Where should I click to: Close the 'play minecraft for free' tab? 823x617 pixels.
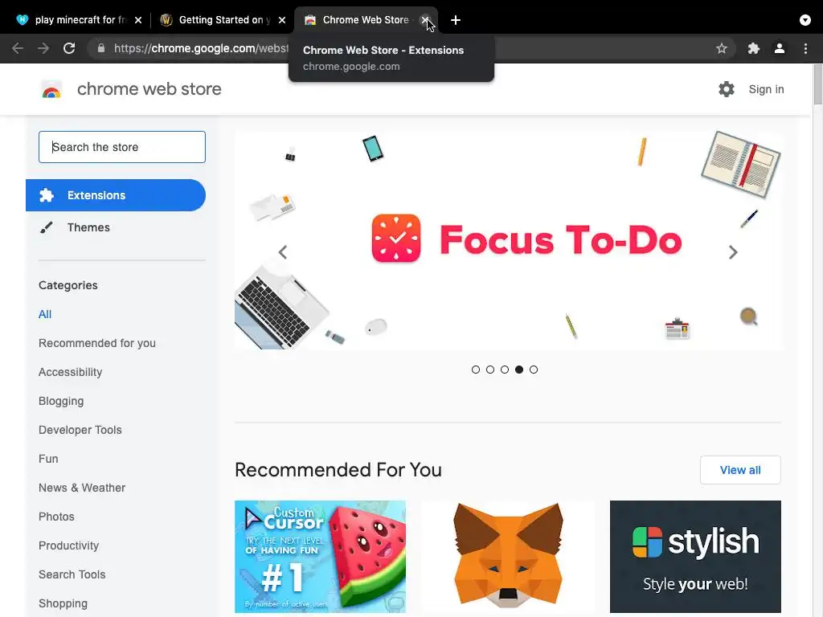[x=138, y=20]
